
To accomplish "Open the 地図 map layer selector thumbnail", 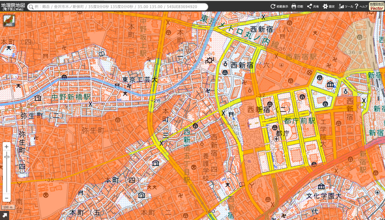I will pos(9,20).
